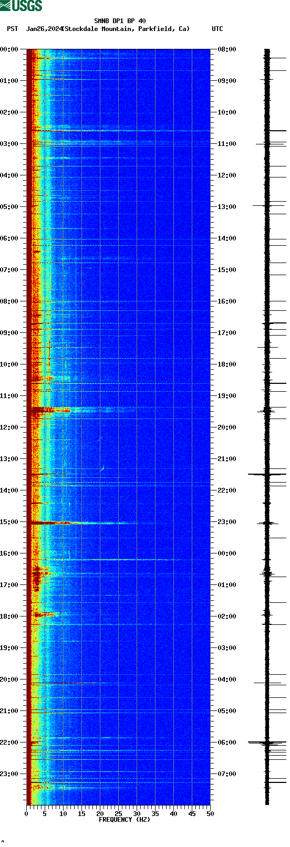Click the seismogram spike near 21:30 UTC
Viewport: 290px width, 847px height.
(x=267, y=474)
